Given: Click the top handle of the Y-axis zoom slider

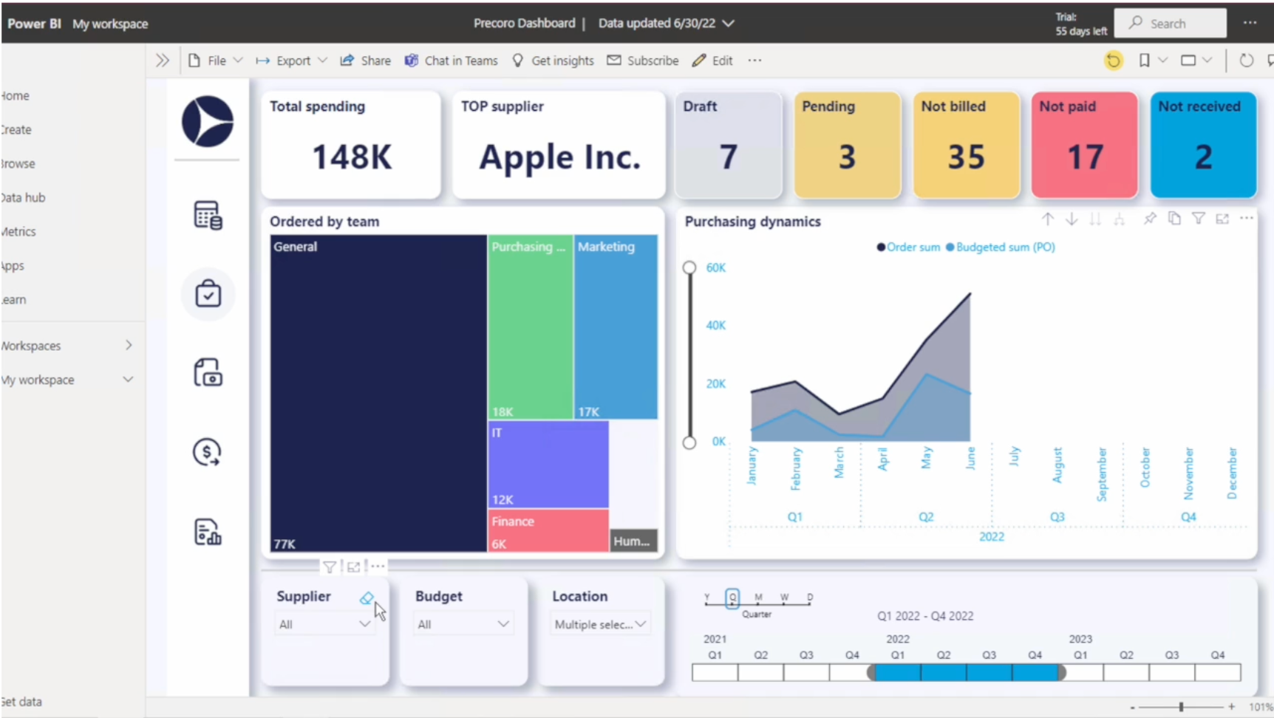Looking at the screenshot, I should tap(689, 267).
